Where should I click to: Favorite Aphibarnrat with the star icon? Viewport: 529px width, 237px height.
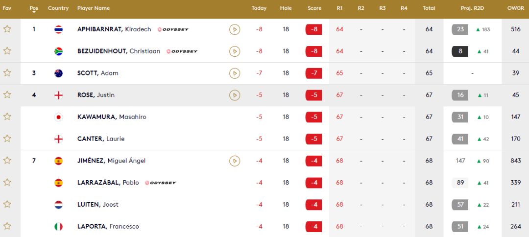(7, 29)
